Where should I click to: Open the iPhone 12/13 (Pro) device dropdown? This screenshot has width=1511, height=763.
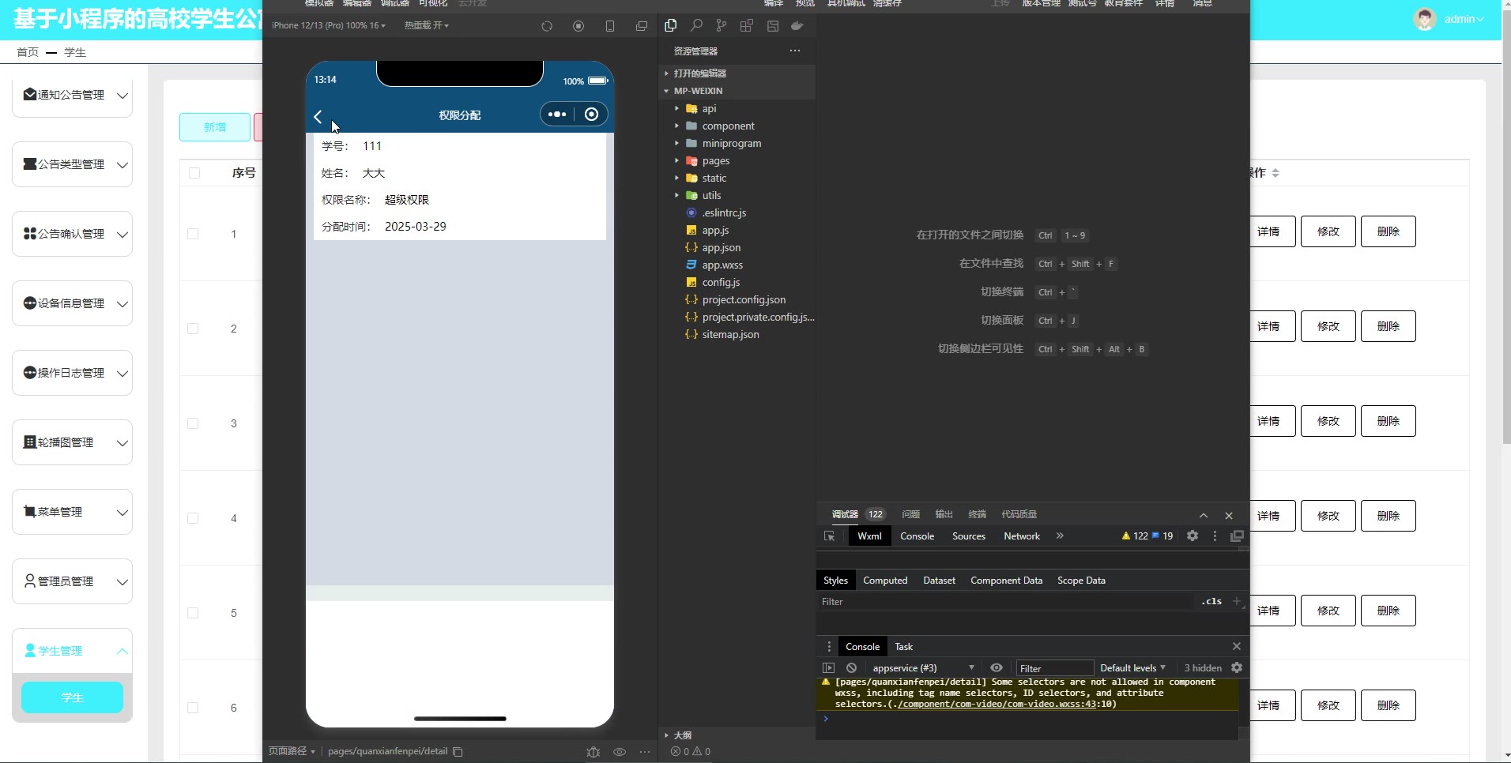pyautogui.click(x=328, y=26)
